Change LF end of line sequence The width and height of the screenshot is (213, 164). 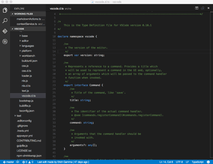[187, 162]
